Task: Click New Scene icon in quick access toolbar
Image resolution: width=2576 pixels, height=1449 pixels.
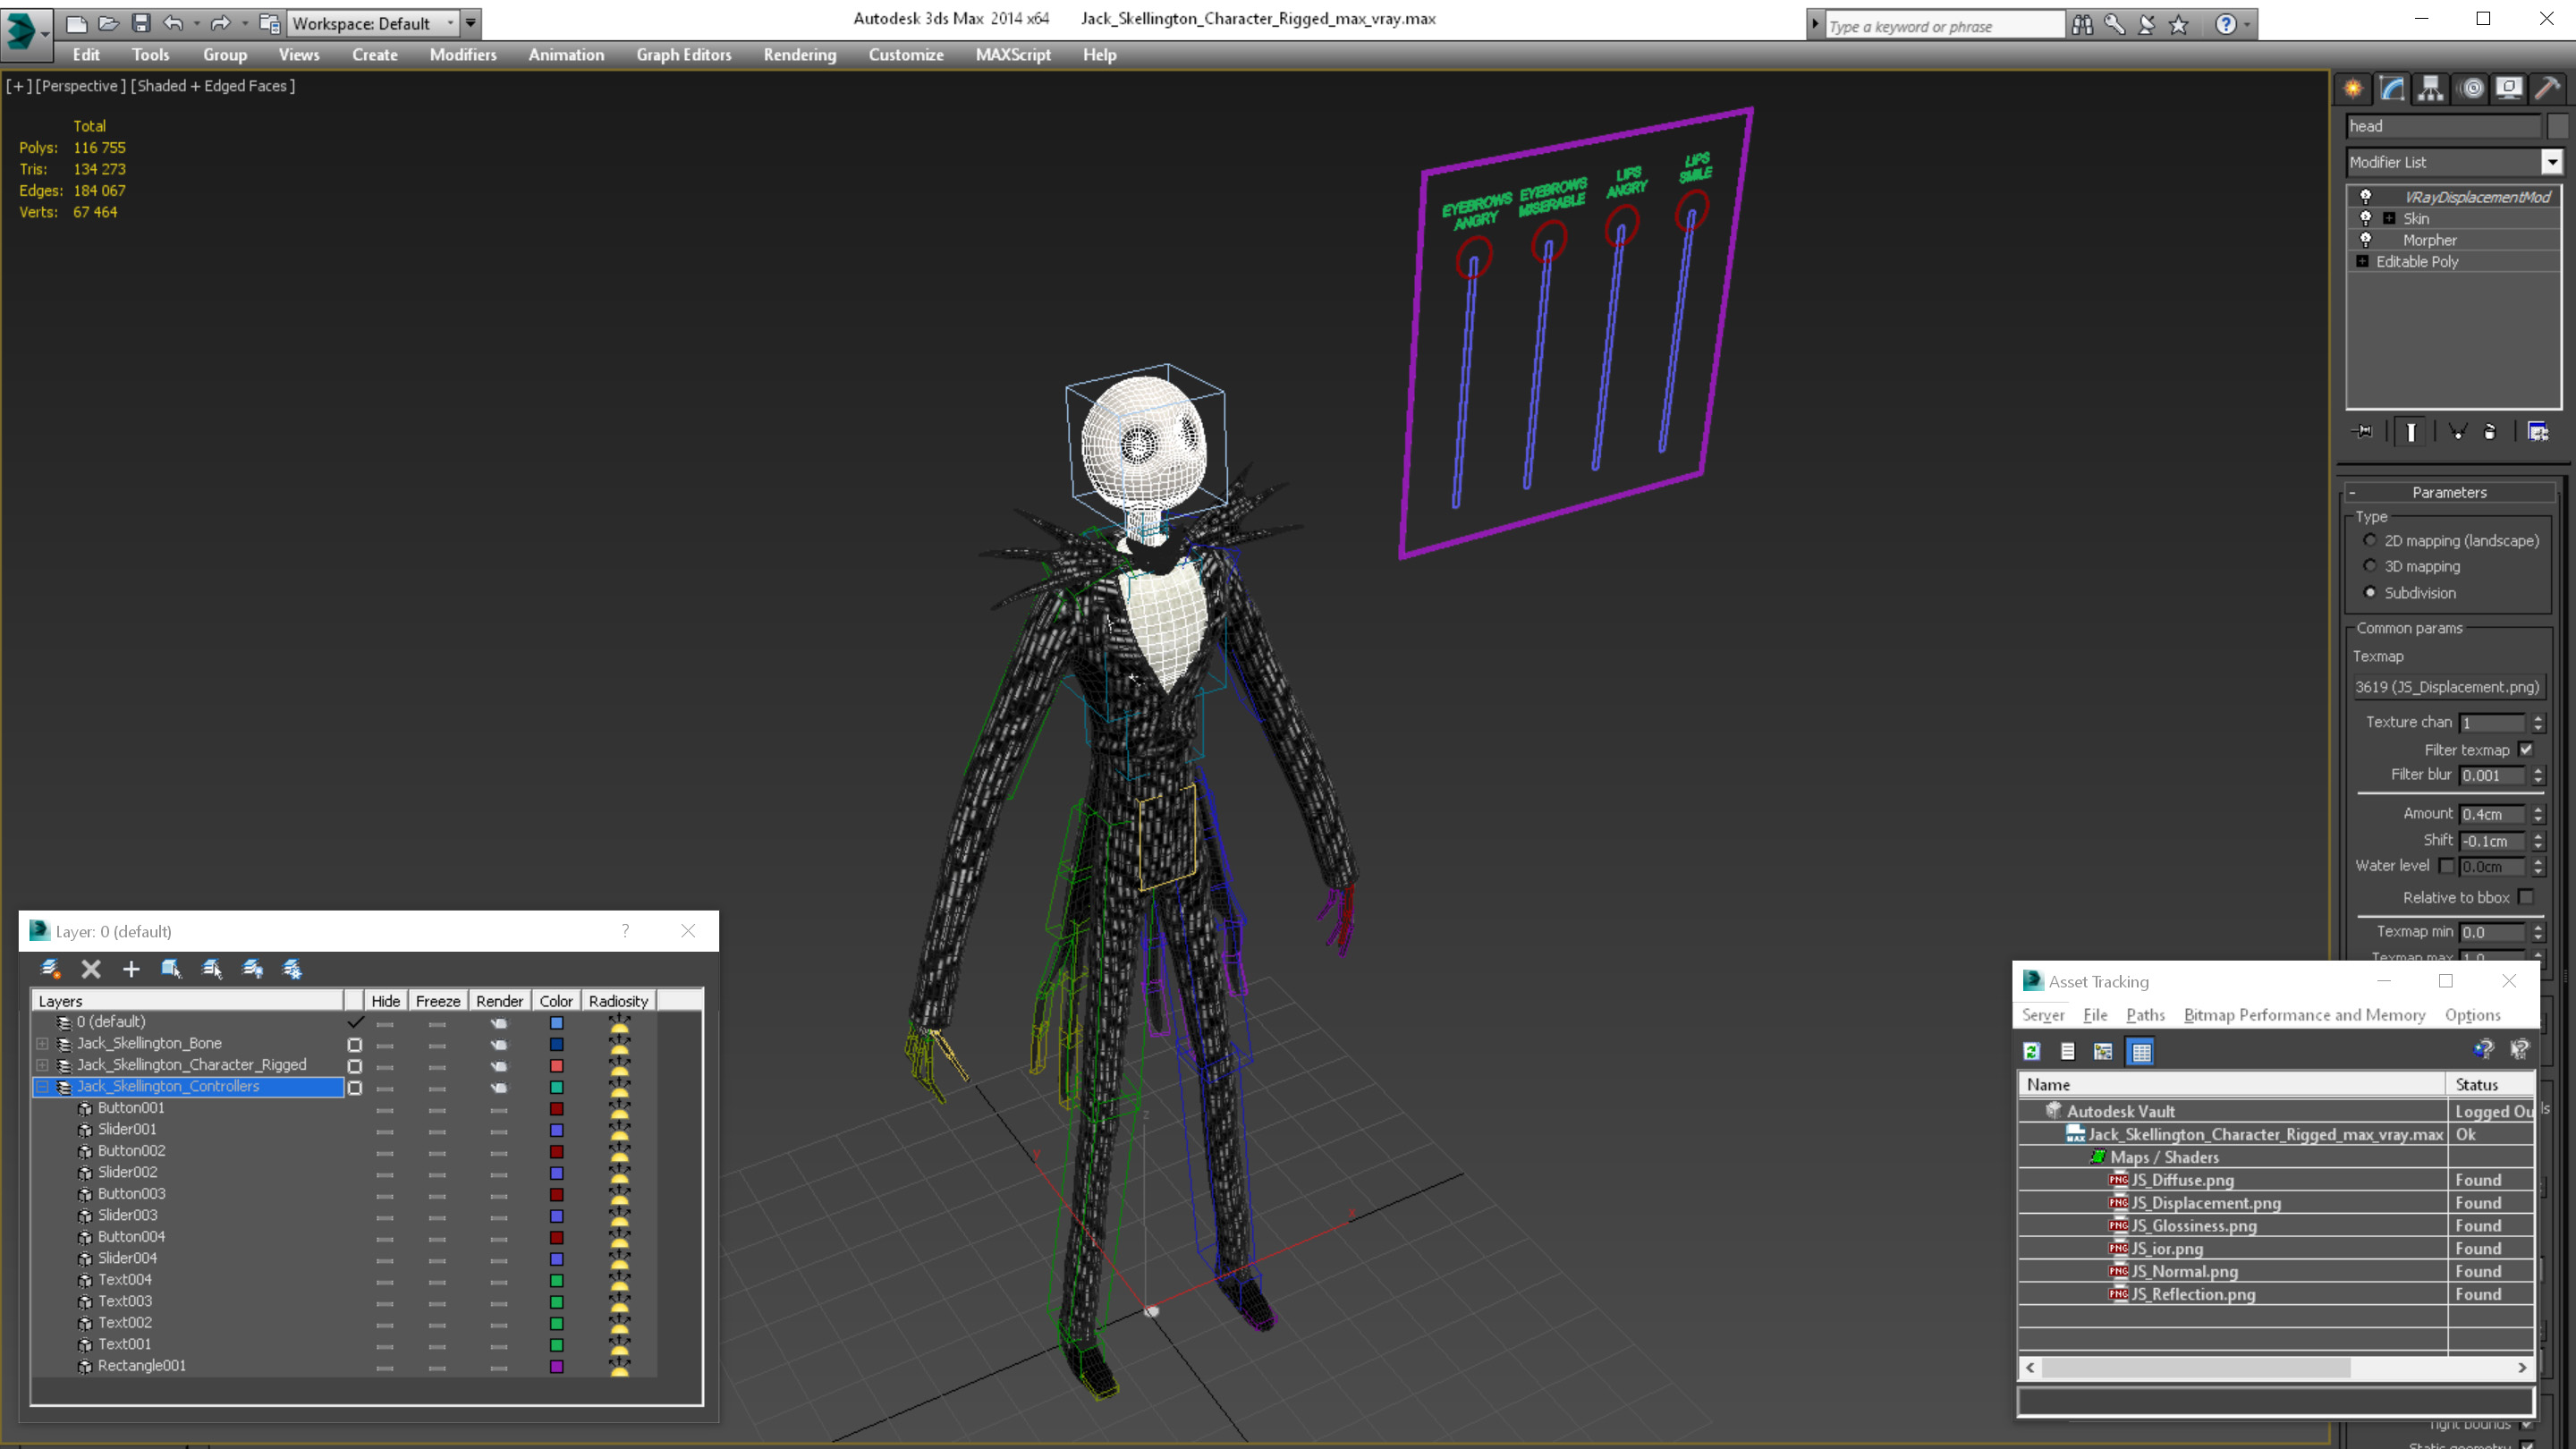Action: pos(76,23)
